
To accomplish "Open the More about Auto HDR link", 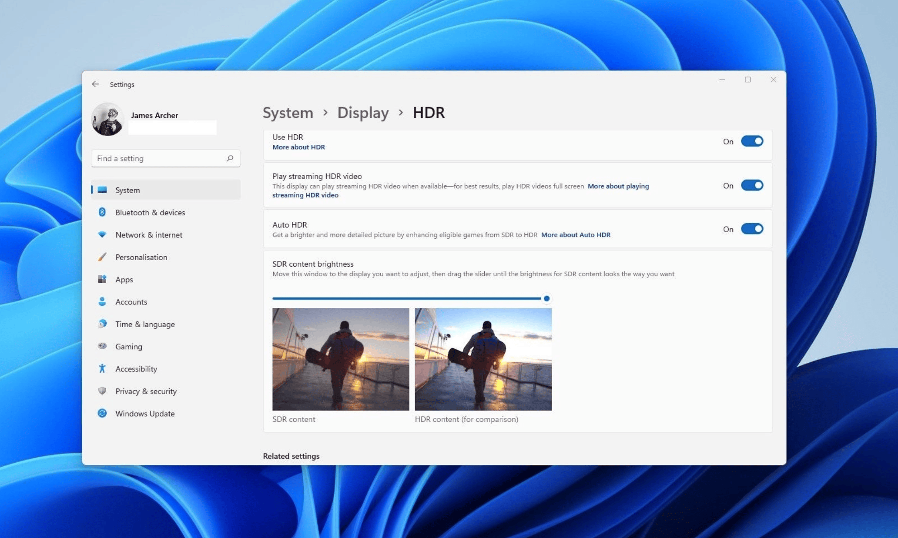I will coord(575,235).
